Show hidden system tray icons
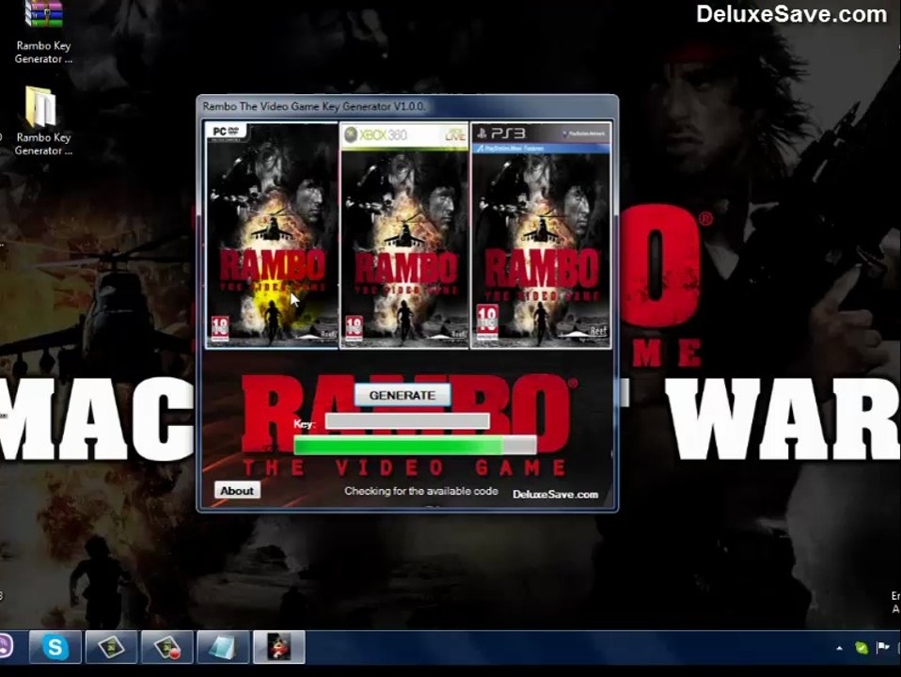 [840, 648]
